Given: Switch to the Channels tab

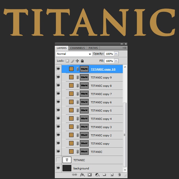Looking at the screenshot, I should (x=77, y=48).
